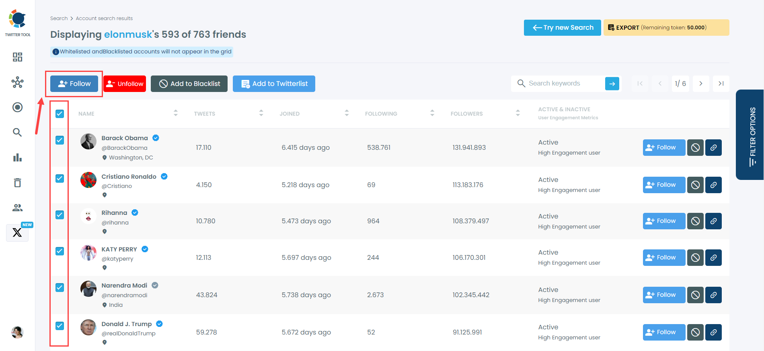Follow Cristiano Ronaldo from his row

664,185
